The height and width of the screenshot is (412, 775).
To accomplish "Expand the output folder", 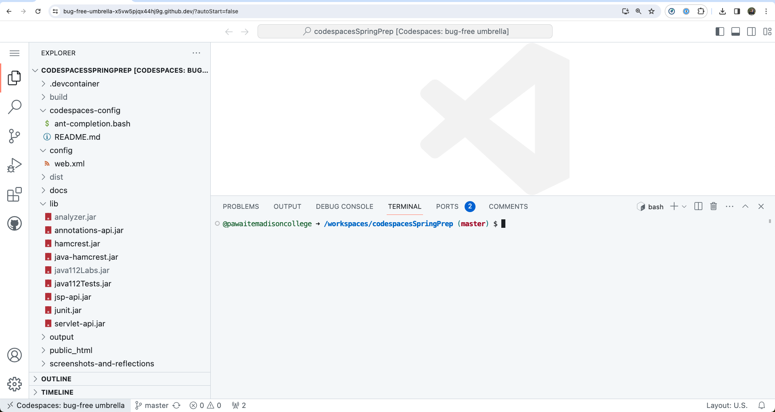I will pos(120,337).
